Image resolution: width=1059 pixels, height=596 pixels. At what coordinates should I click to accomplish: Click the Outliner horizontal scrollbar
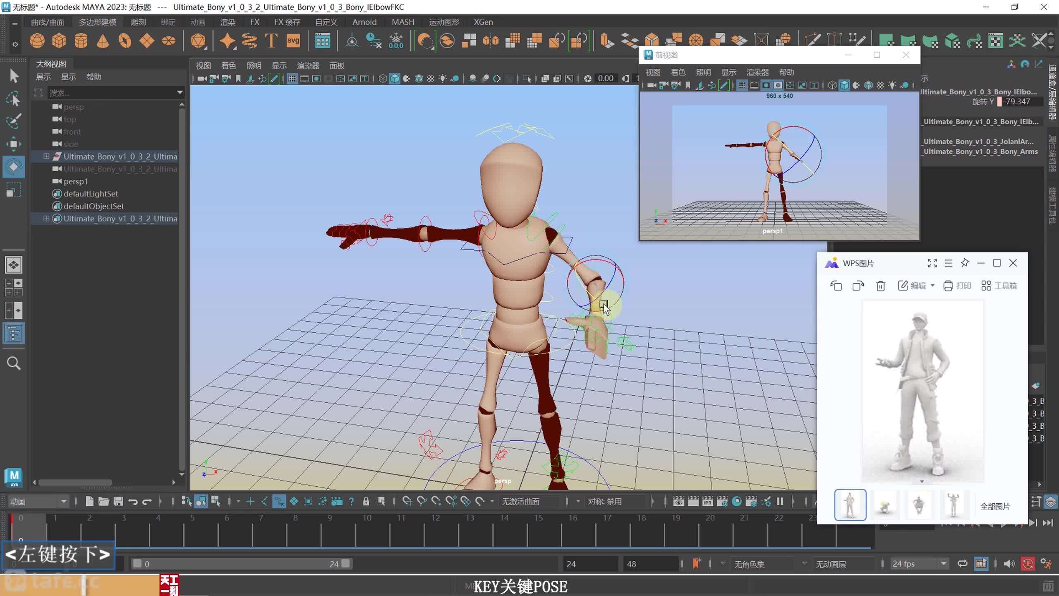[75, 482]
